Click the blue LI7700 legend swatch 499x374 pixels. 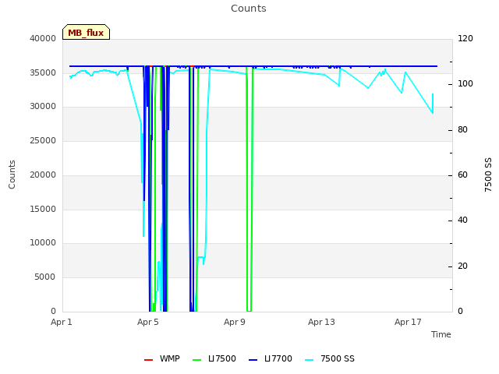click(253, 360)
